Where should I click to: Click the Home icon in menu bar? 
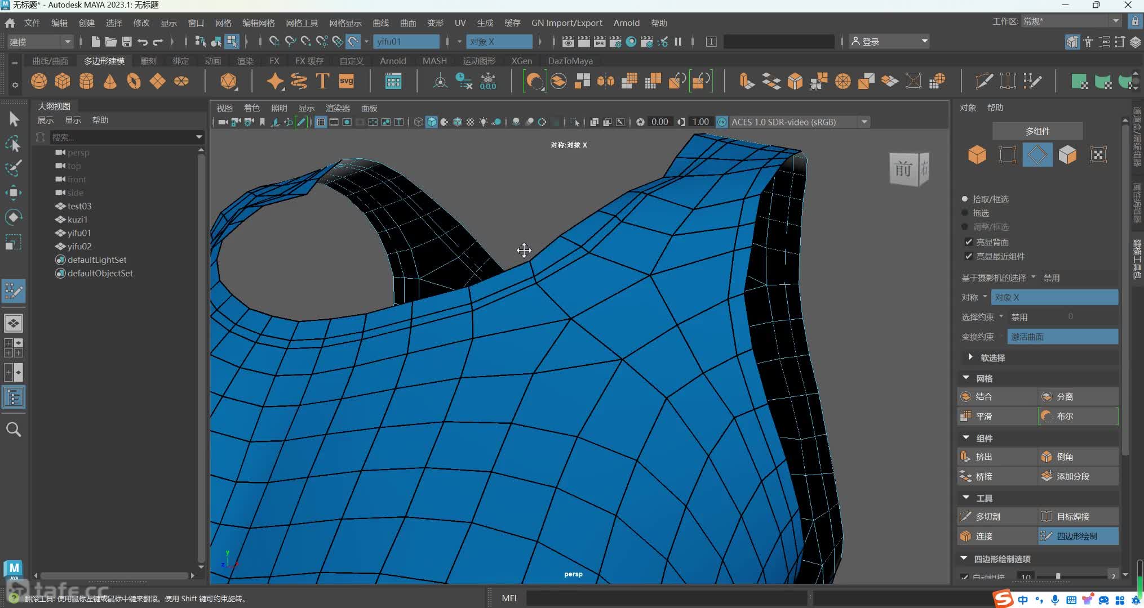point(10,23)
